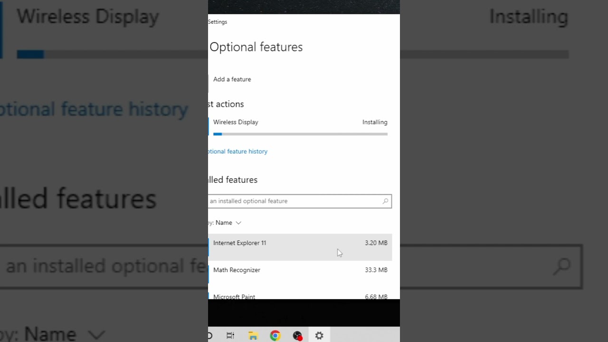Click the Installing status text

click(375, 122)
